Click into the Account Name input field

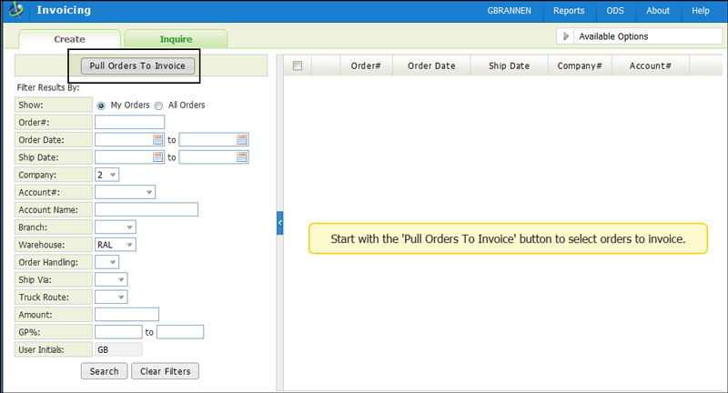click(x=147, y=210)
